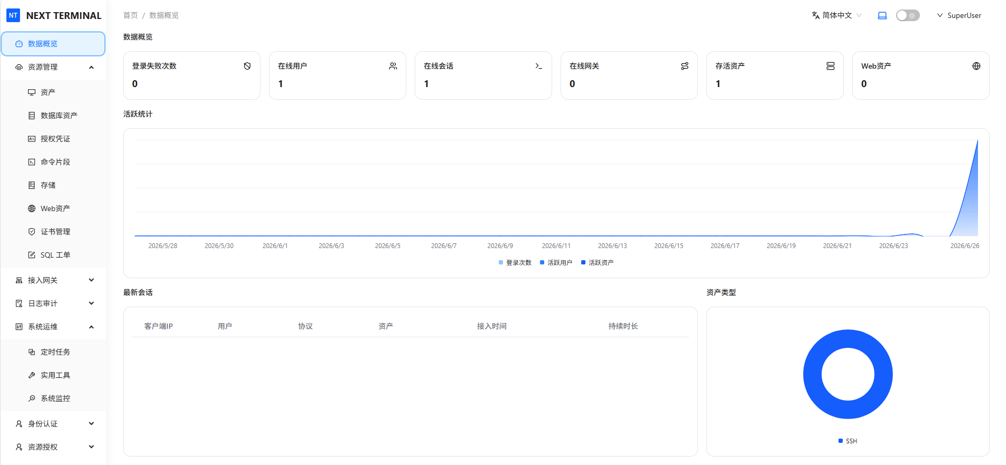The height and width of the screenshot is (465, 1006).
Task: Click the 系统运维 sliders icon
Action: 19,327
